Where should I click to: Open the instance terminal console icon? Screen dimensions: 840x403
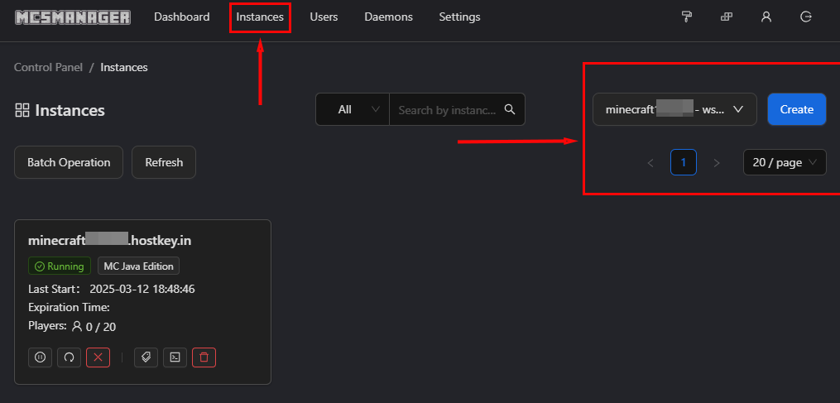tap(175, 357)
